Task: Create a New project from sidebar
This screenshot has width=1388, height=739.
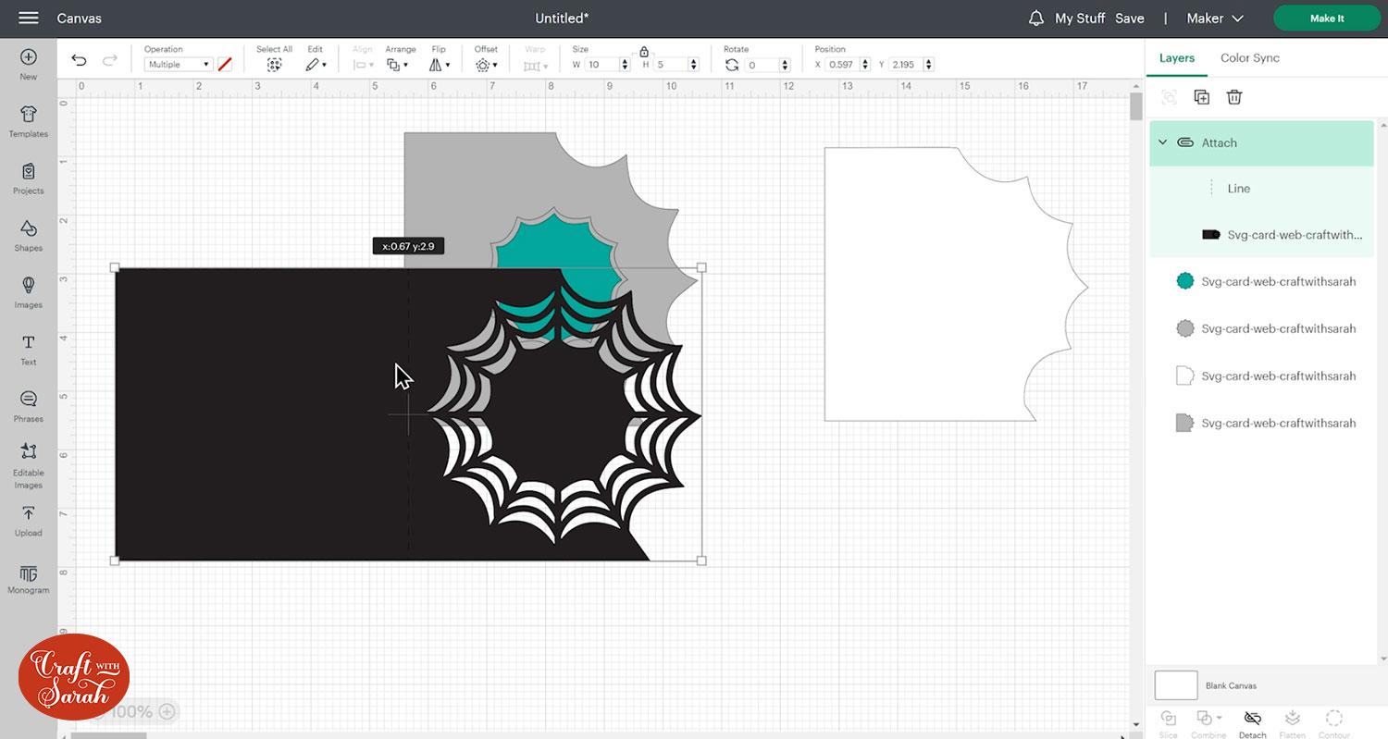Action: (x=29, y=64)
